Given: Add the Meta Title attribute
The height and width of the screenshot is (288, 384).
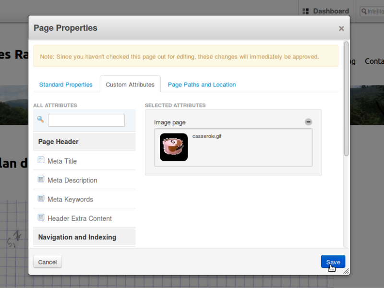Looking at the screenshot, I should coord(84,161).
